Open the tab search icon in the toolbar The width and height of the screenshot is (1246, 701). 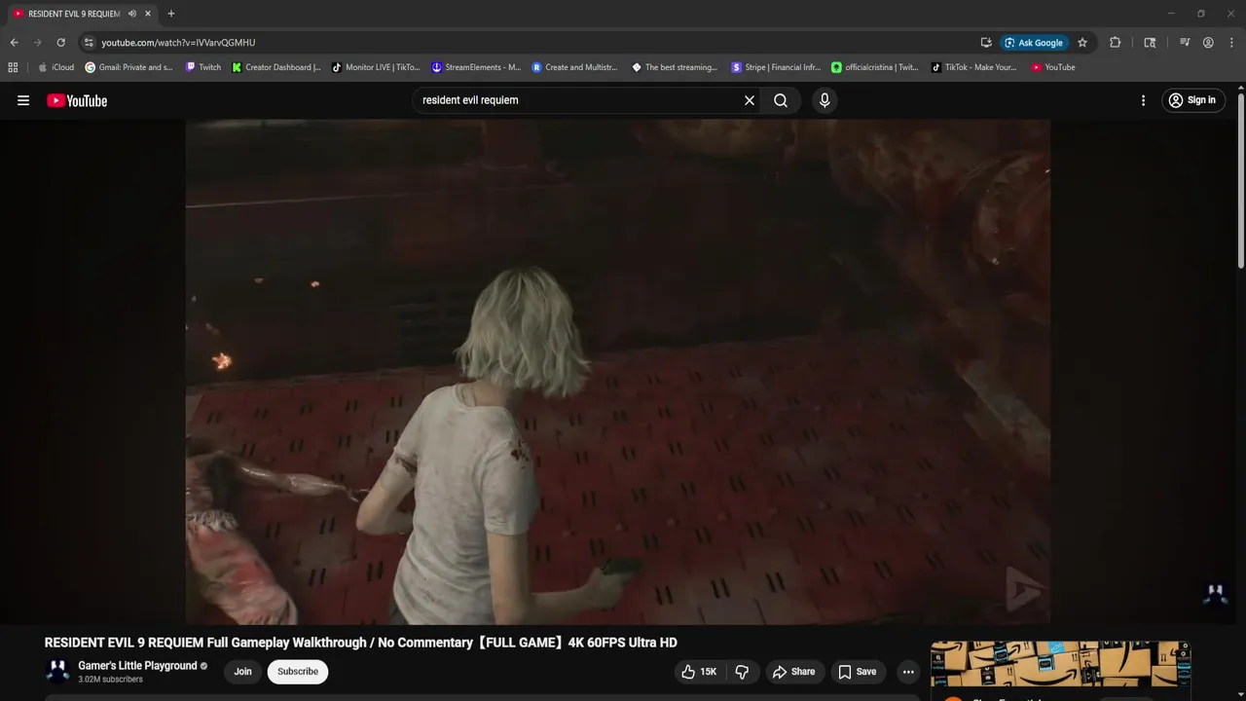pyautogui.click(x=1150, y=43)
